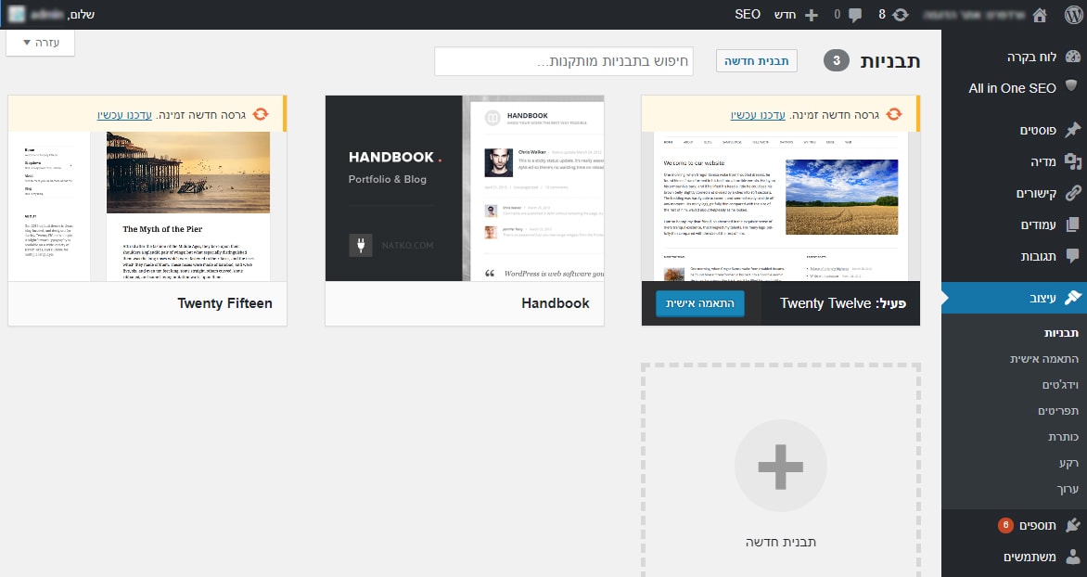
Task: Click update now link on Twenty Fifteen
Action: pyautogui.click(x=125, y=114)
